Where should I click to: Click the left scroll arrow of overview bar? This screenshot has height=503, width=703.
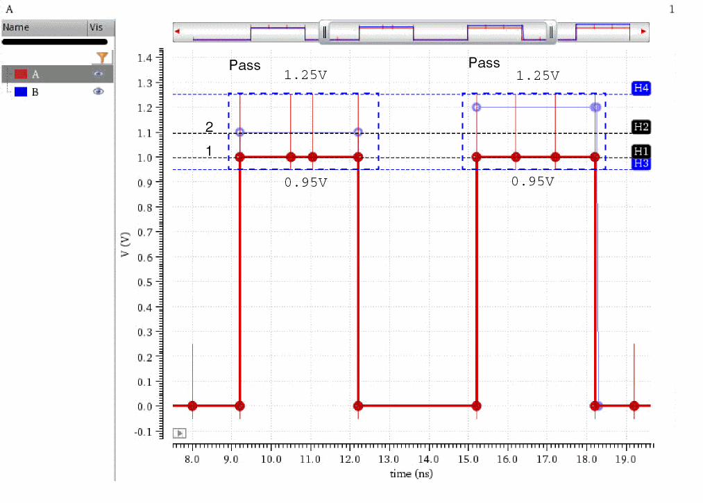pyautogui.click(x=178, y=31)
